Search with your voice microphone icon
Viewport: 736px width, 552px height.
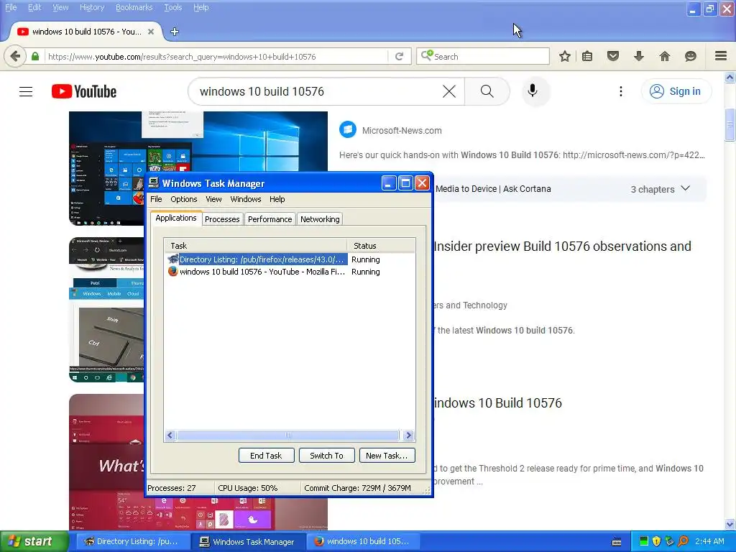pyautogui.click(x=533, y=91)
